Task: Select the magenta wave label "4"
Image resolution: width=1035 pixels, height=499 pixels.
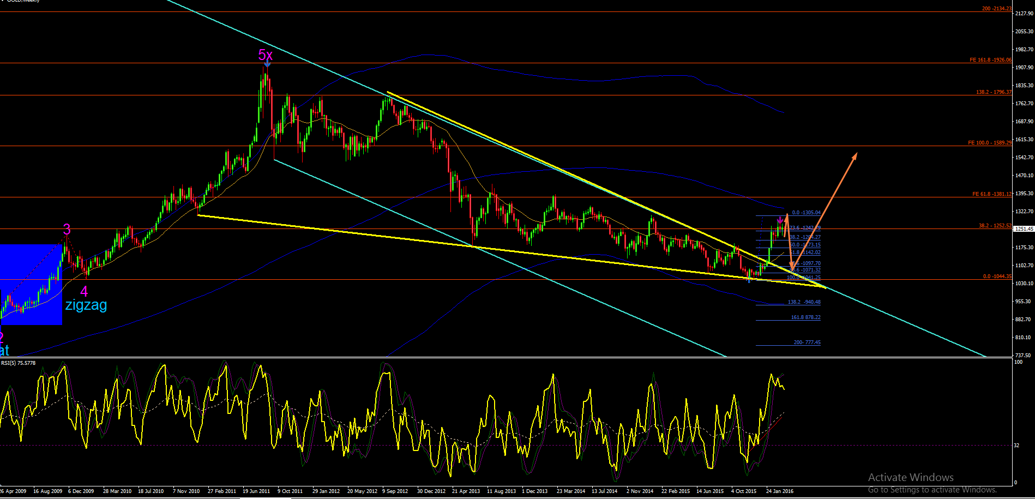Action: 84,291
